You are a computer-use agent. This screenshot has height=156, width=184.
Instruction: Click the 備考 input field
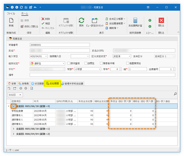coord(102,75)
